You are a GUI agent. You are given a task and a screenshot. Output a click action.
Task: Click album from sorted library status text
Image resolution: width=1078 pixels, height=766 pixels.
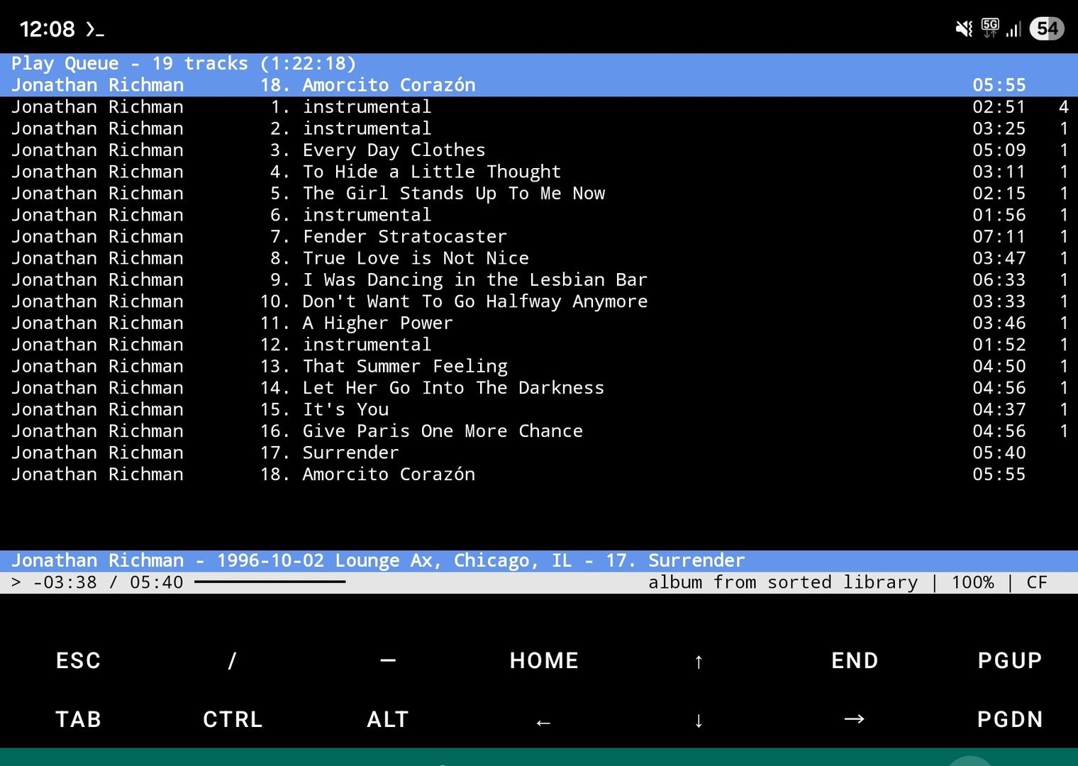pyautogui.click(x=783, y=582)
